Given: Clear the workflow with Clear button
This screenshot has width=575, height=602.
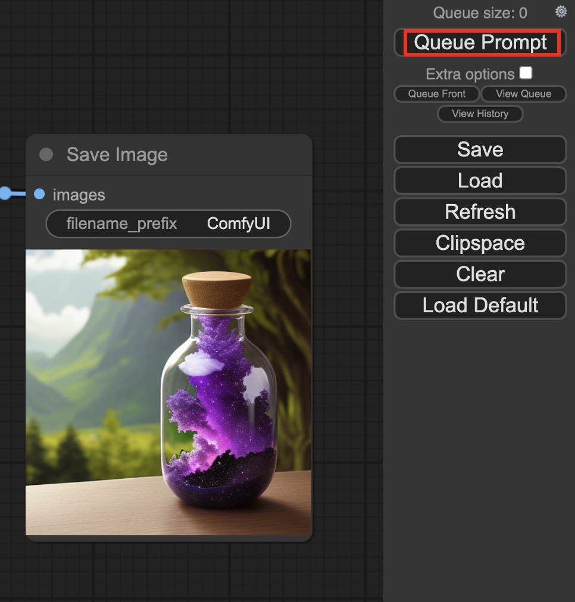Looking at the screenshot, I should pos(480,274).
